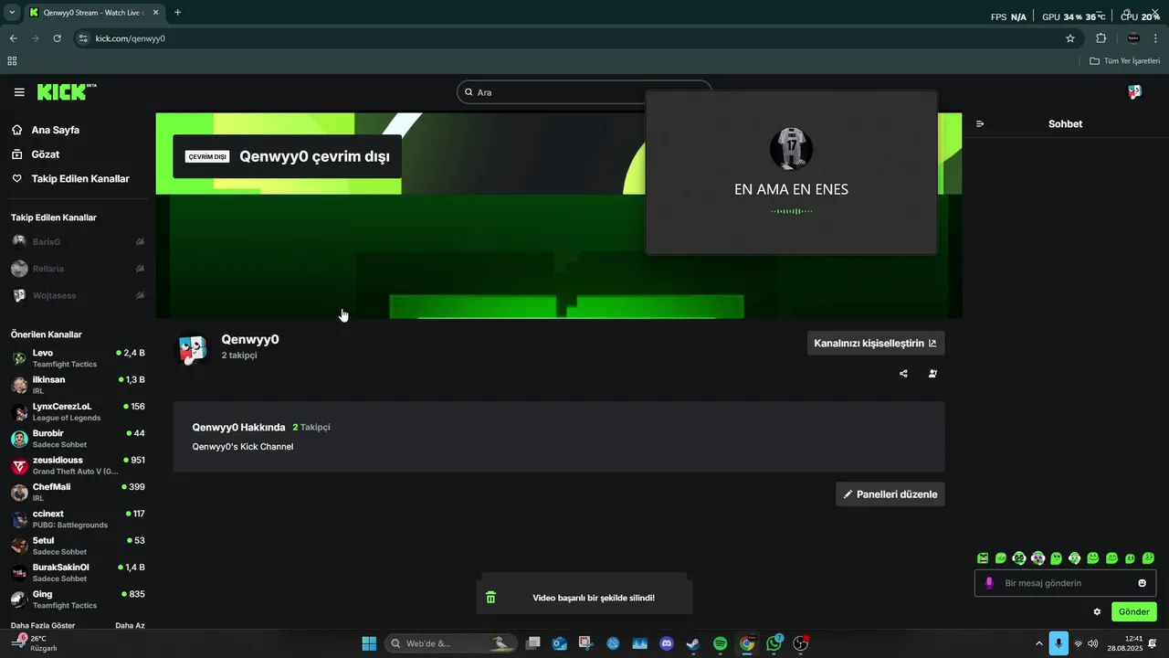The image size is (1169, 658).
Task: Open followed channel Rellaria
Action: pos(78,269)
